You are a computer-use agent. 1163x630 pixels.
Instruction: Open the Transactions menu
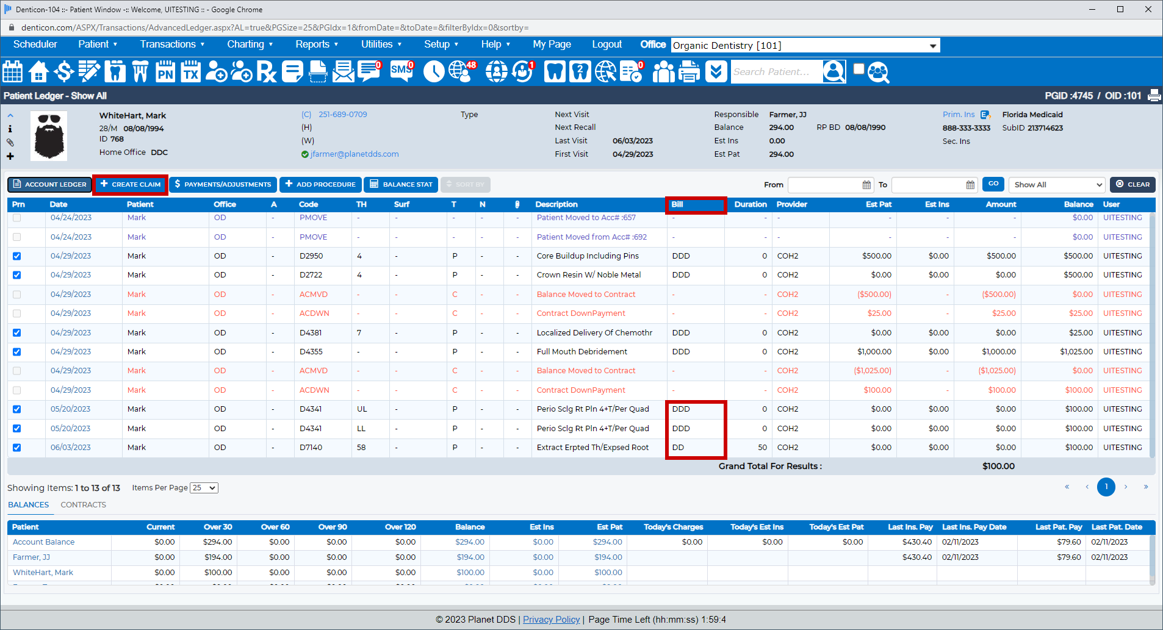click(172, 45)
